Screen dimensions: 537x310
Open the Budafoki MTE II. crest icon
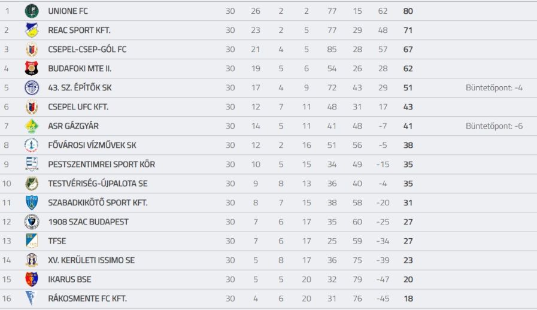(x=32, y=68)
